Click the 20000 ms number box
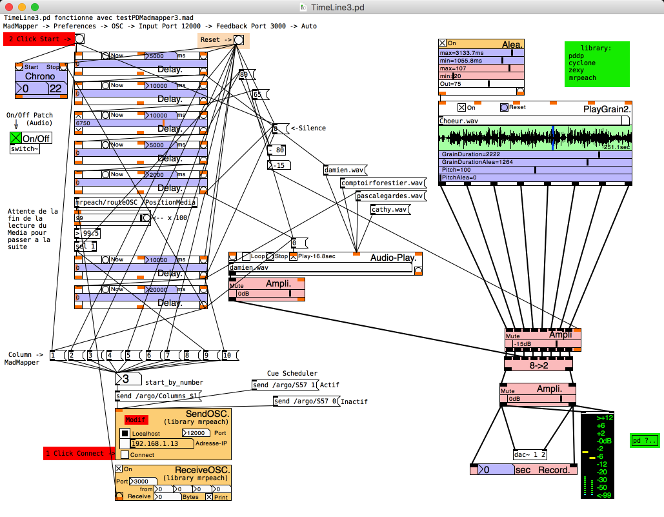Screen dimensions: 664x517 [161, 290]
